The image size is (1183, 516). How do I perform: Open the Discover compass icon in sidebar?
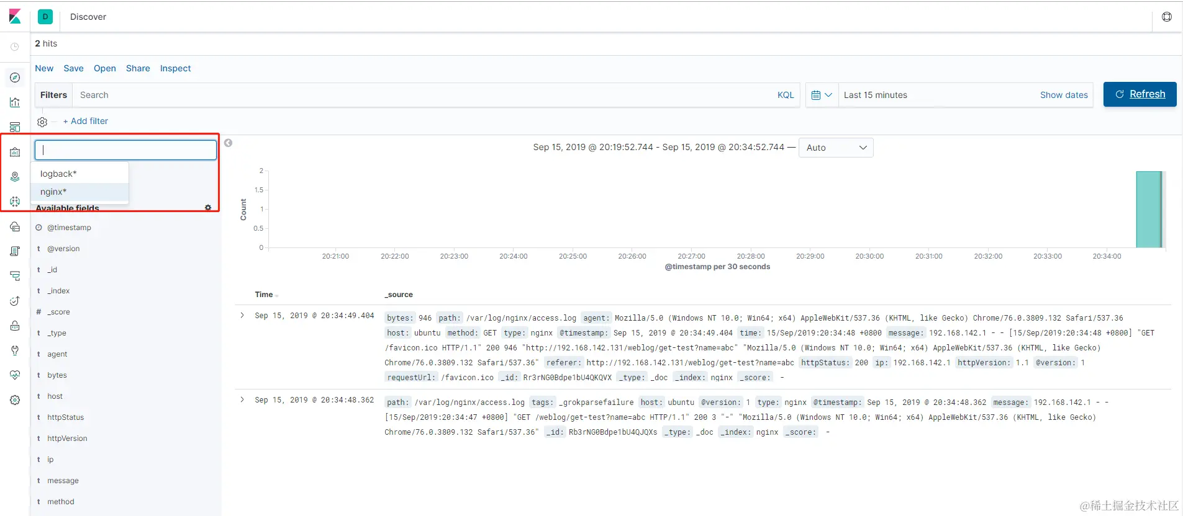[x=15, y=78]
